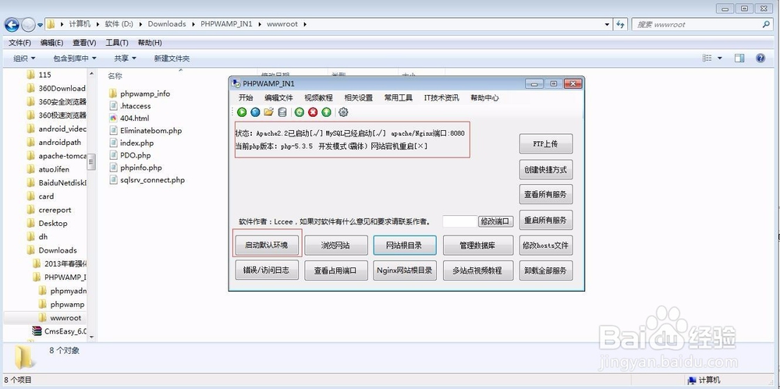Go back with Explorer's back arrow button
The image size is (780, 389).
point(12,24)
